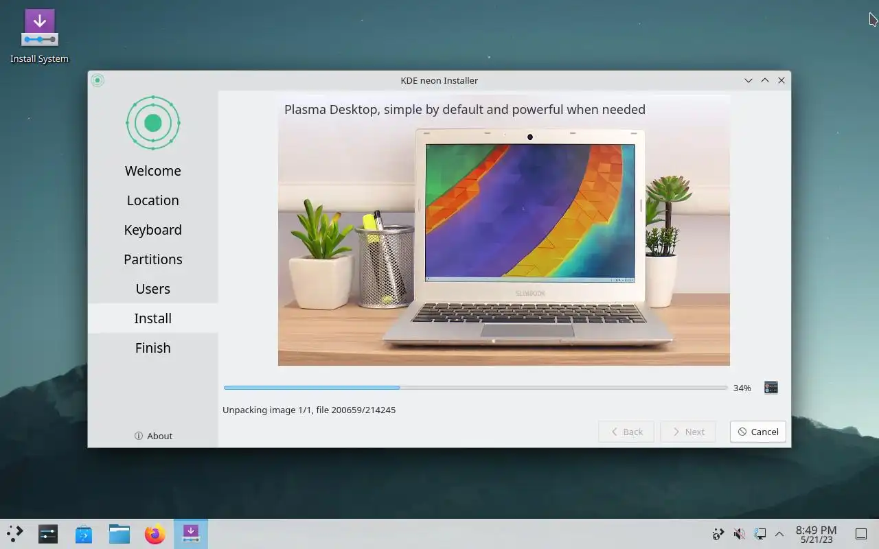879x549 pixels.
Task: Click the 34% progress label
Action: coord(742,388)
